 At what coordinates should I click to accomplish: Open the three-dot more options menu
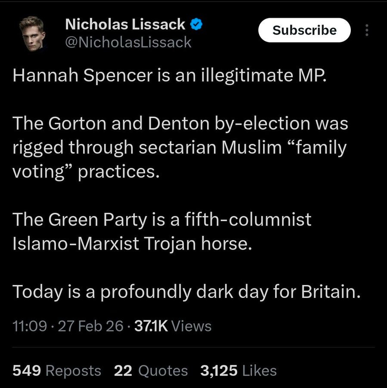[367, 30]
